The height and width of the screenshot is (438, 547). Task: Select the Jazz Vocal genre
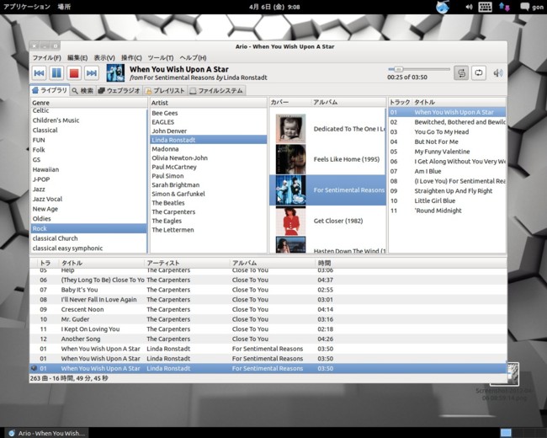pos(88,199)
